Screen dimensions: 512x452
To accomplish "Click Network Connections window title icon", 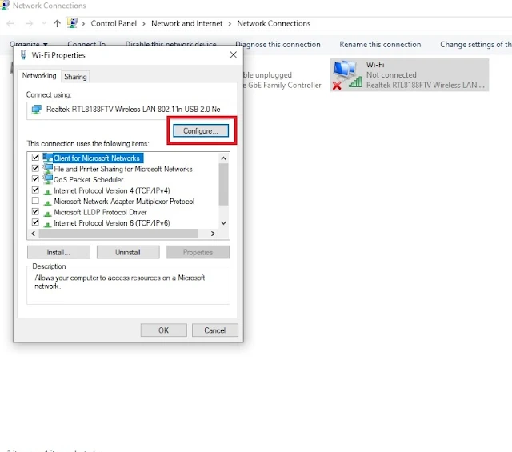I will coord(5,5).
